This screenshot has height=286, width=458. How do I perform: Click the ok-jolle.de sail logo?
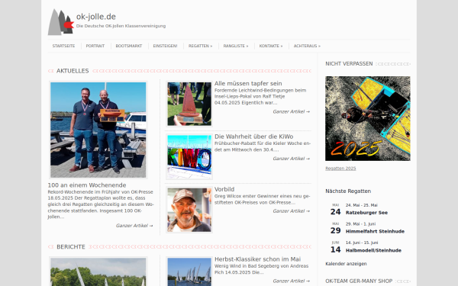coord(61,22)
